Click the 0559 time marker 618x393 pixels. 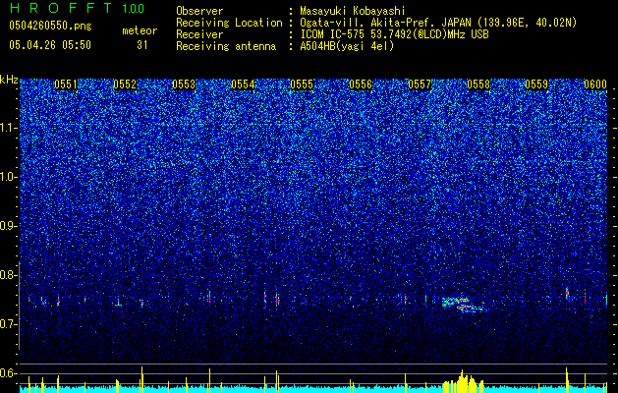(536, 84)
